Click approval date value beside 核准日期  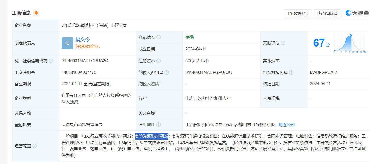pyautogui.click(x=320, y=84)
